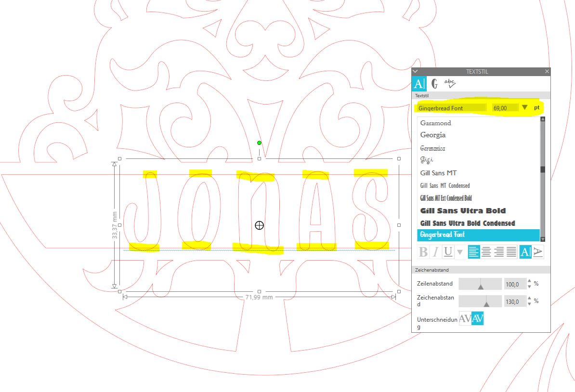Choose Georgia from the font list
Screen dimensions: 575x392
(x=433, y=135)
